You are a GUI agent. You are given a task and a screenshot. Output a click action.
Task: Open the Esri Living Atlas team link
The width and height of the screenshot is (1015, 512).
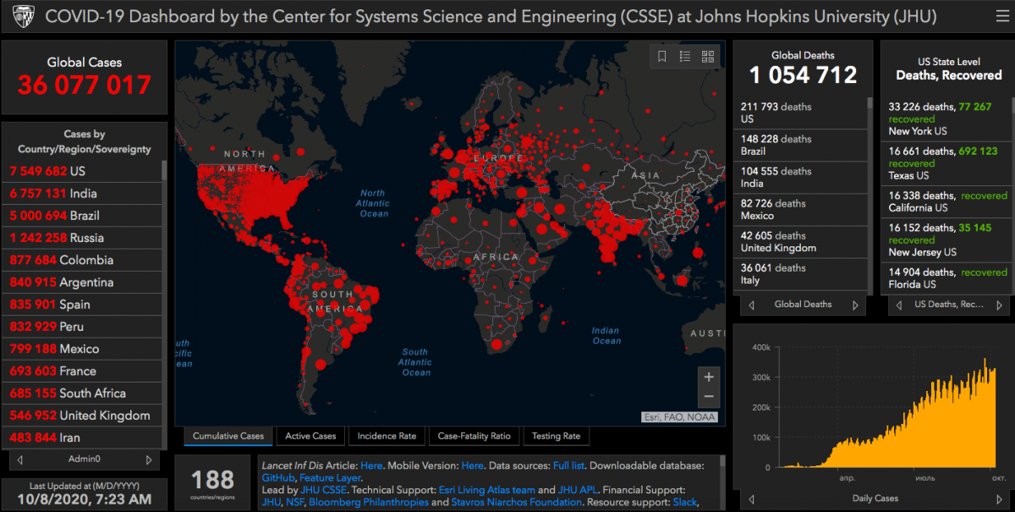click(487, 490)
